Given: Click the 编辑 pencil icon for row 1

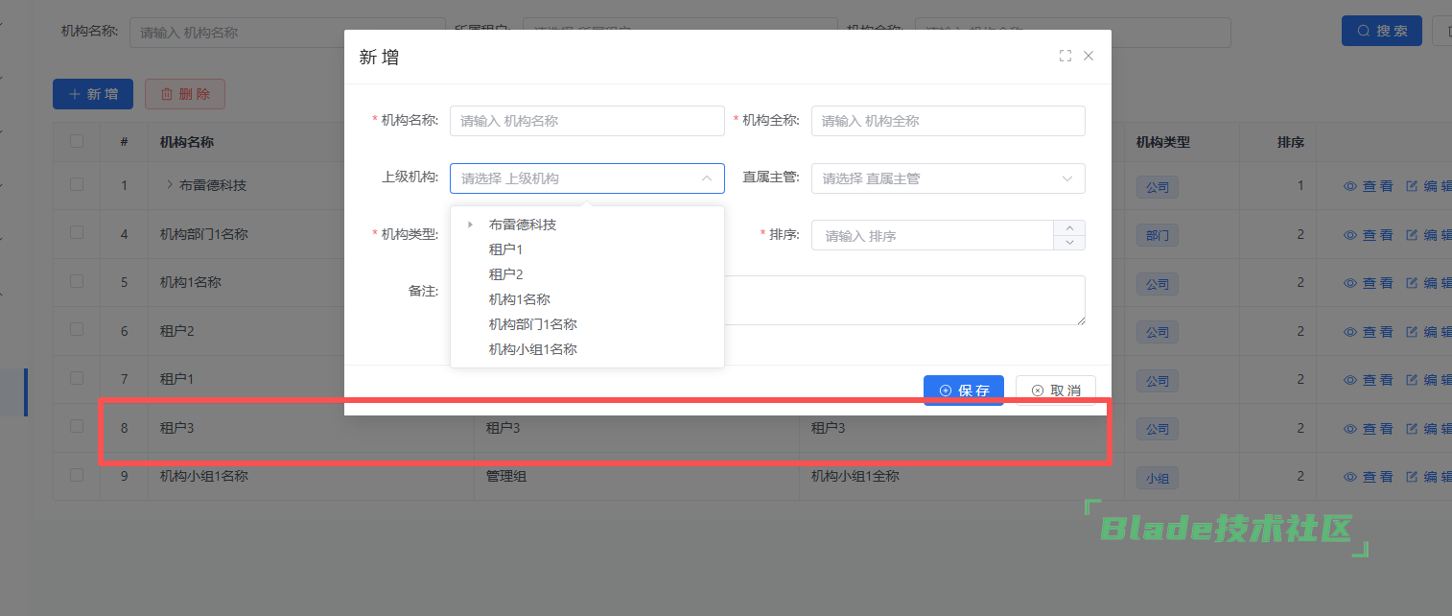Looking at the screenshot, I should pyautogui.click(x=1412, y=186).
